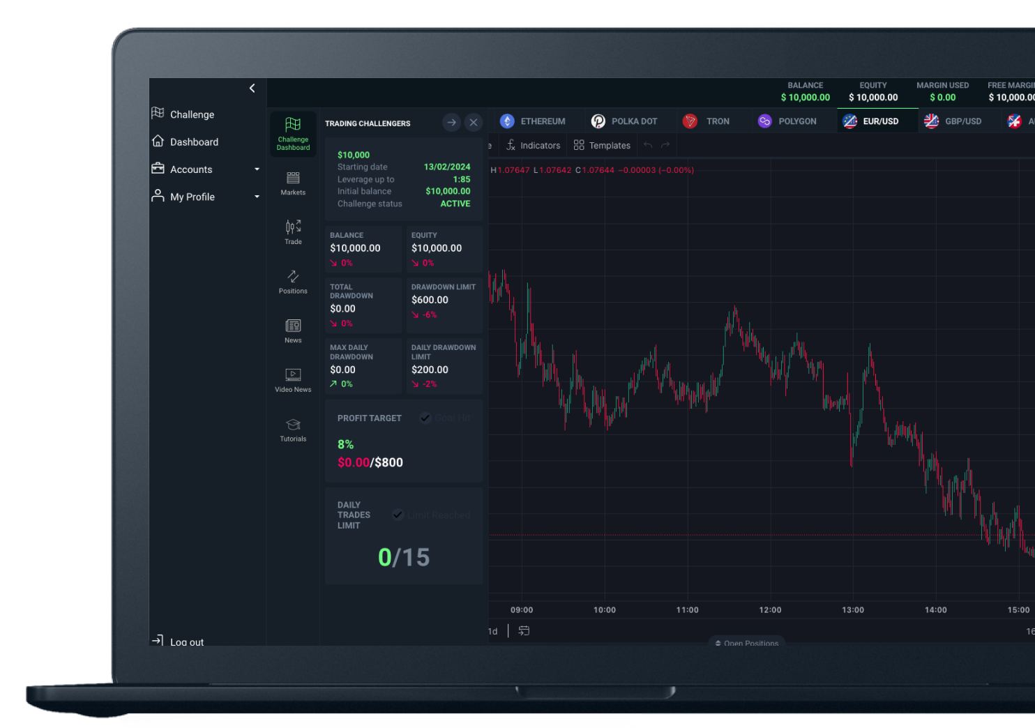Switch to the ETHEREUM tab
This screenshot has height=728, width=1035.
[533, 121]
